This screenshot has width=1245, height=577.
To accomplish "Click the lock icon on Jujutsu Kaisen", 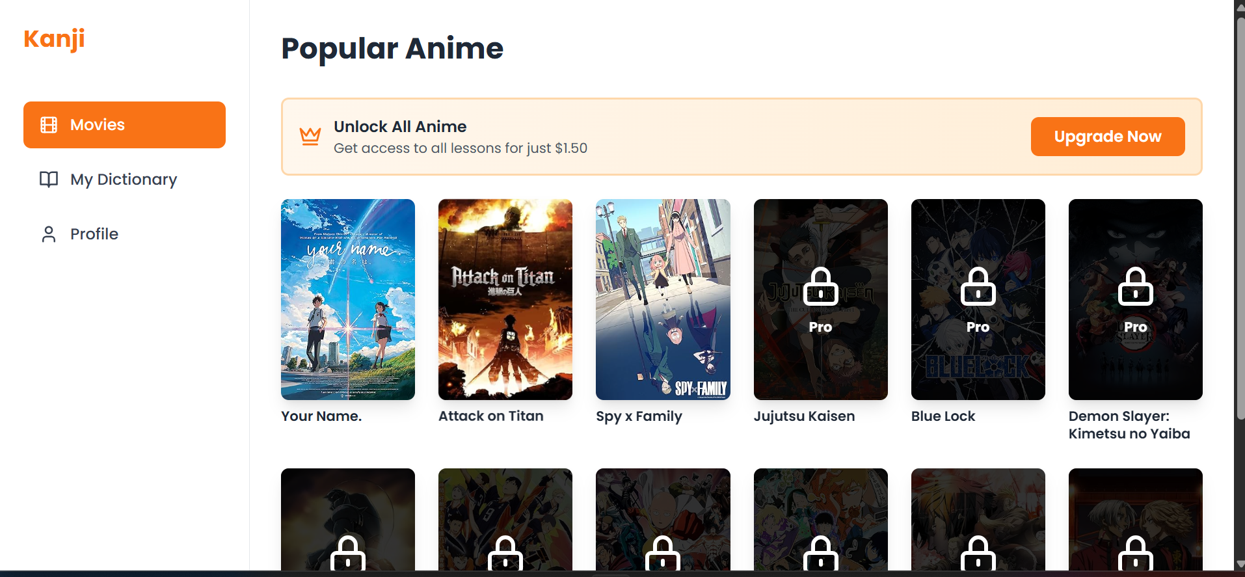I will [x=821, y=287].
